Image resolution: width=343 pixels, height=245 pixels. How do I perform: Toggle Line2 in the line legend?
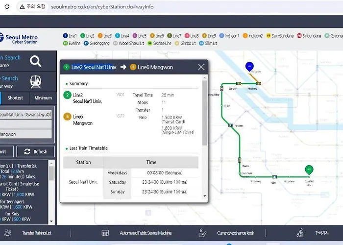(87, 36)
